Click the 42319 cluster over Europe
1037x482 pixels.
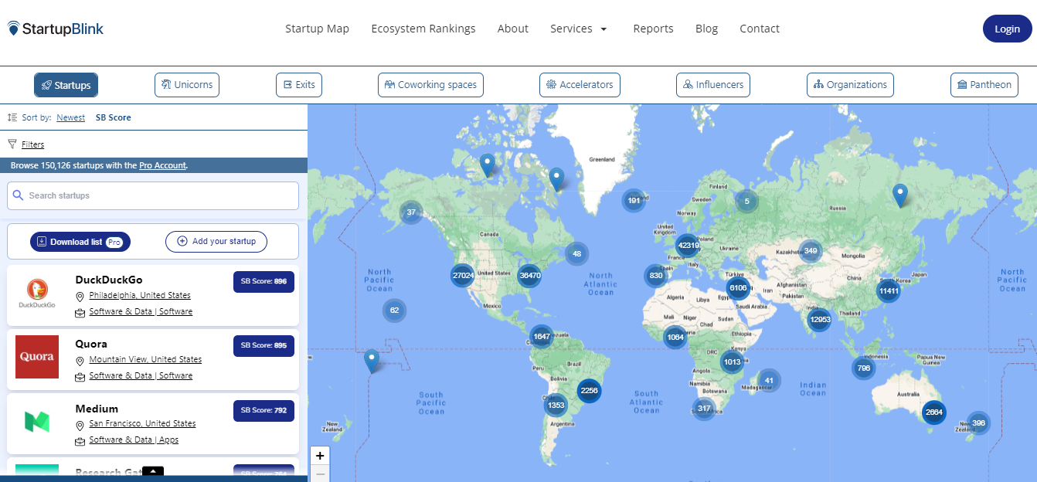pos(688,246)
